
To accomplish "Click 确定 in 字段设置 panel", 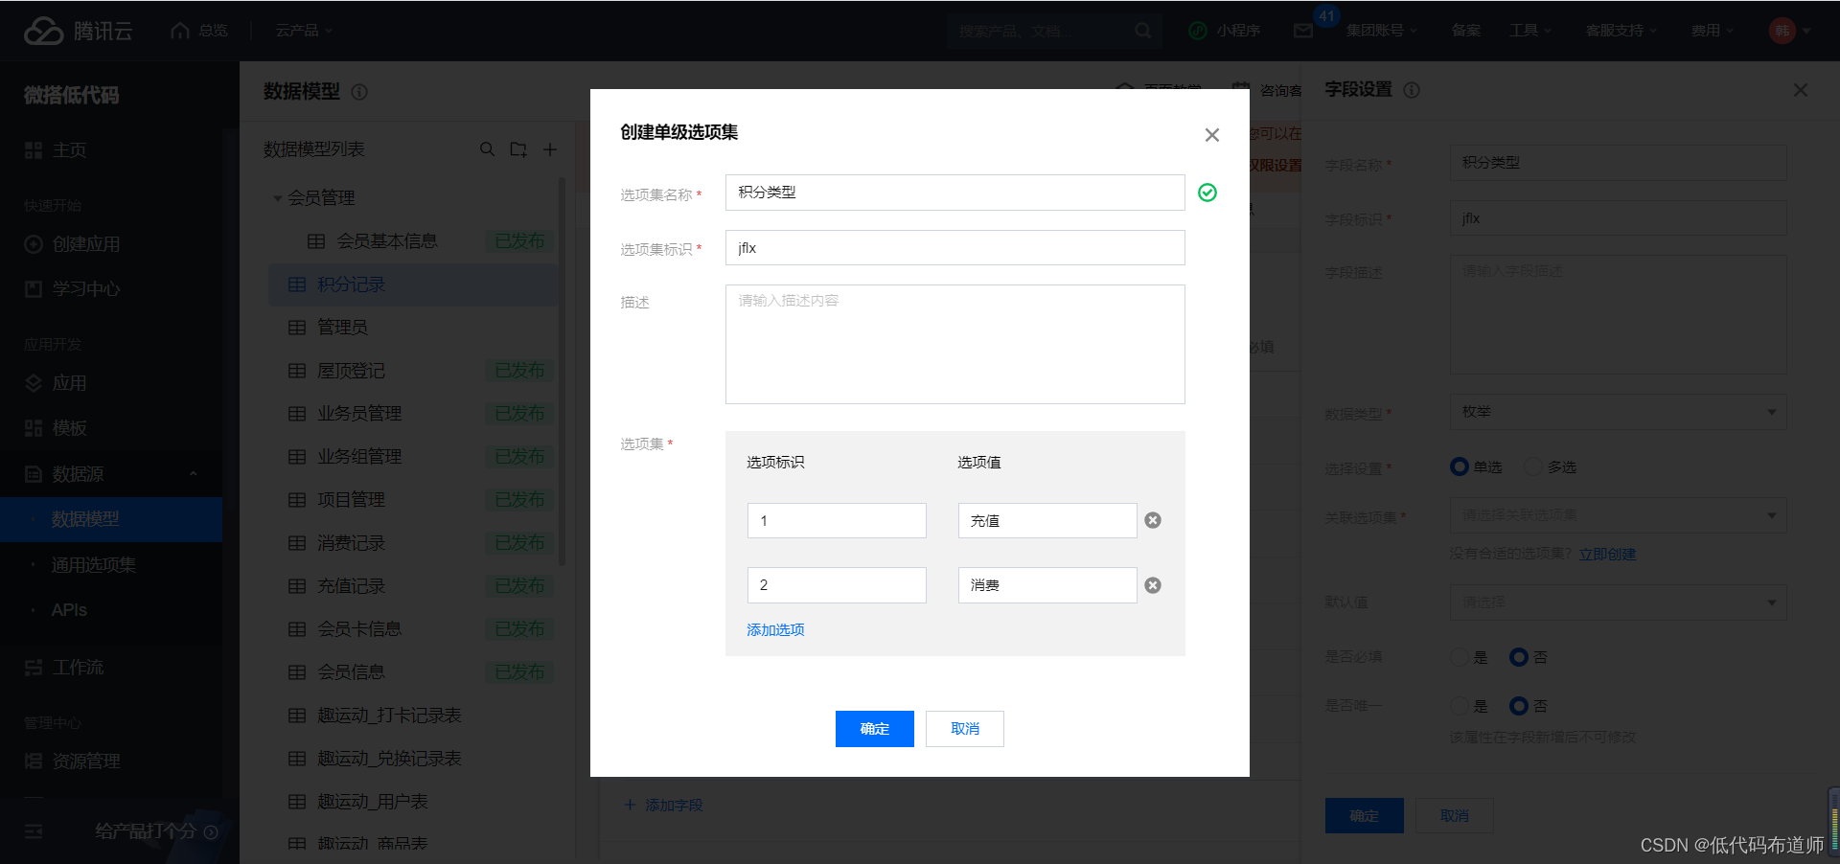I will pyautogui.click(x=1365, y=816).
